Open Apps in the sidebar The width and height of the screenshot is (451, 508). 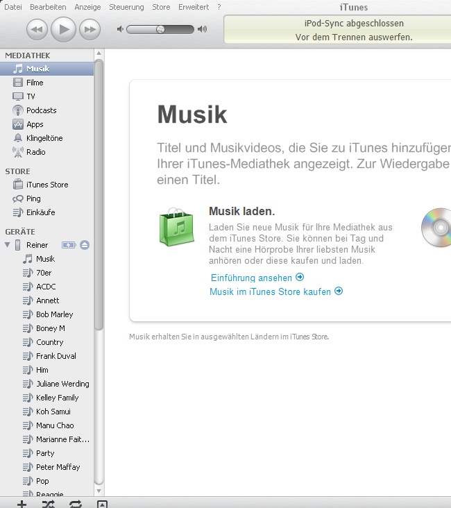[47, 124]
